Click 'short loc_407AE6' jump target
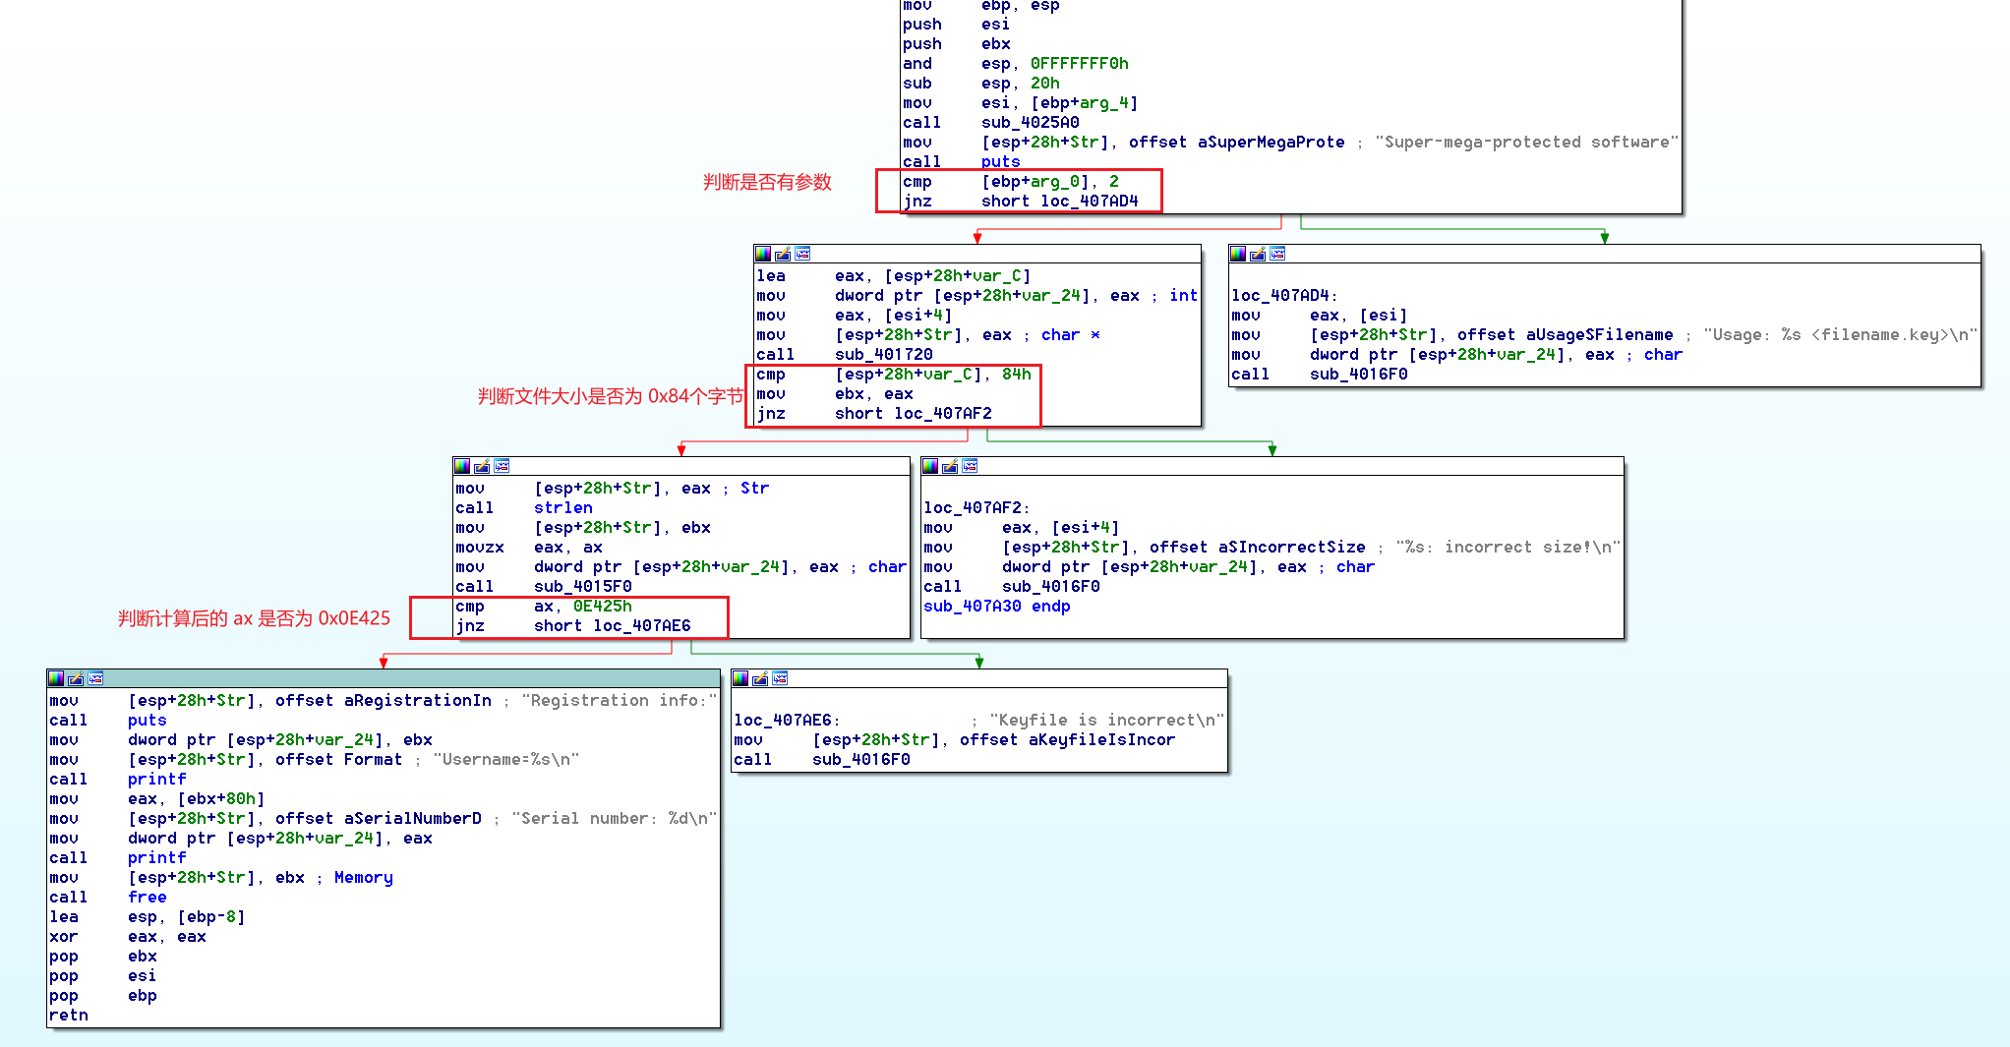The width and height of the screenshot is (2010, 1047). pyautogui.click(x=613, y=626)
